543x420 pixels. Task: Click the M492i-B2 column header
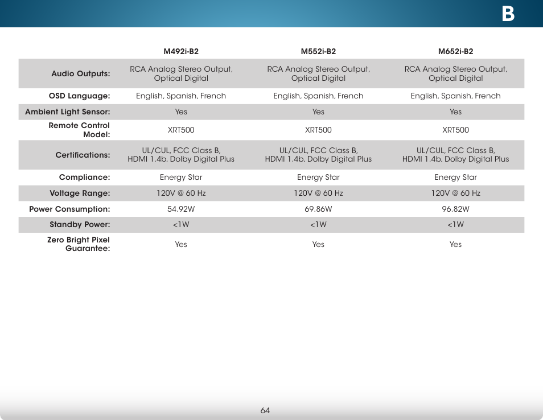point(181,52)
